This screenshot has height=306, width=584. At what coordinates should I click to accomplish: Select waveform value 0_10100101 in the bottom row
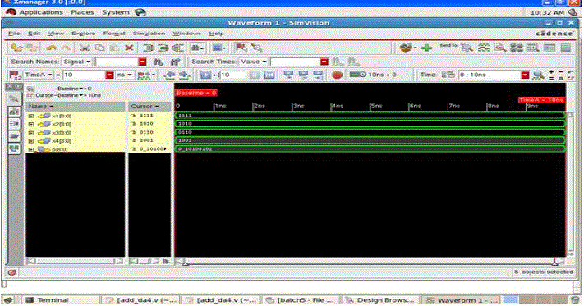[x=195, y=149]
